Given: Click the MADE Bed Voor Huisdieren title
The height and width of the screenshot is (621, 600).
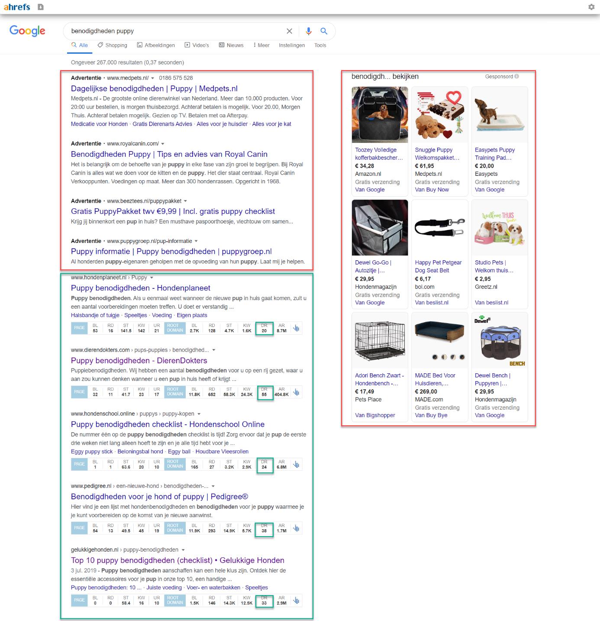Looking at the screenshot, I should point(435,379).
